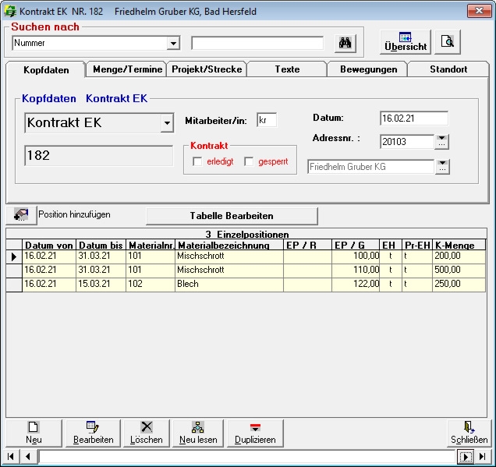Click the document preview magnifier icon

pos(448,42)
